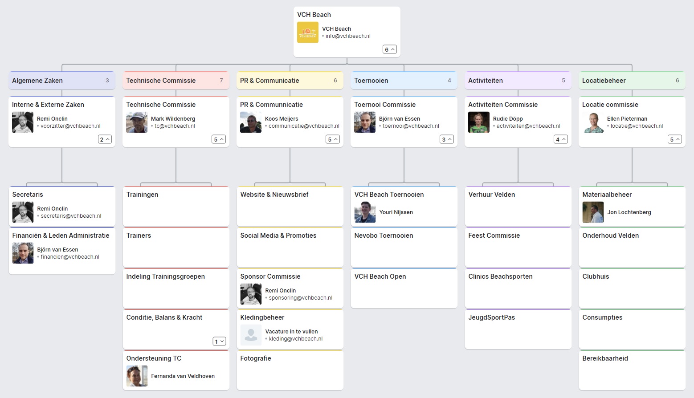Open the Feest Commissie card
694x398 pixels.
(x=518, y=248)
